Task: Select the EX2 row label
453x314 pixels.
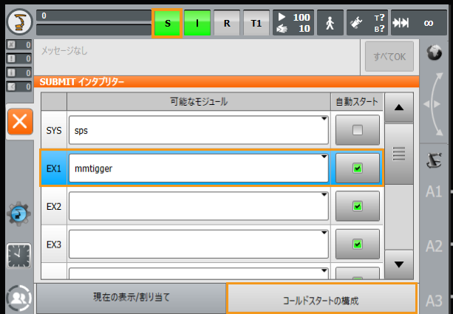Action: pyautogui.click(x=54, y=207)
